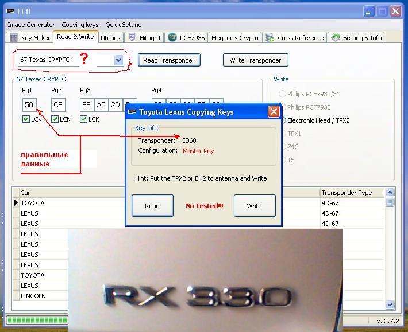Viewport: 408px width, 332px height.
Task: Open the Image Generator menu
Action: tap(31, 25)
